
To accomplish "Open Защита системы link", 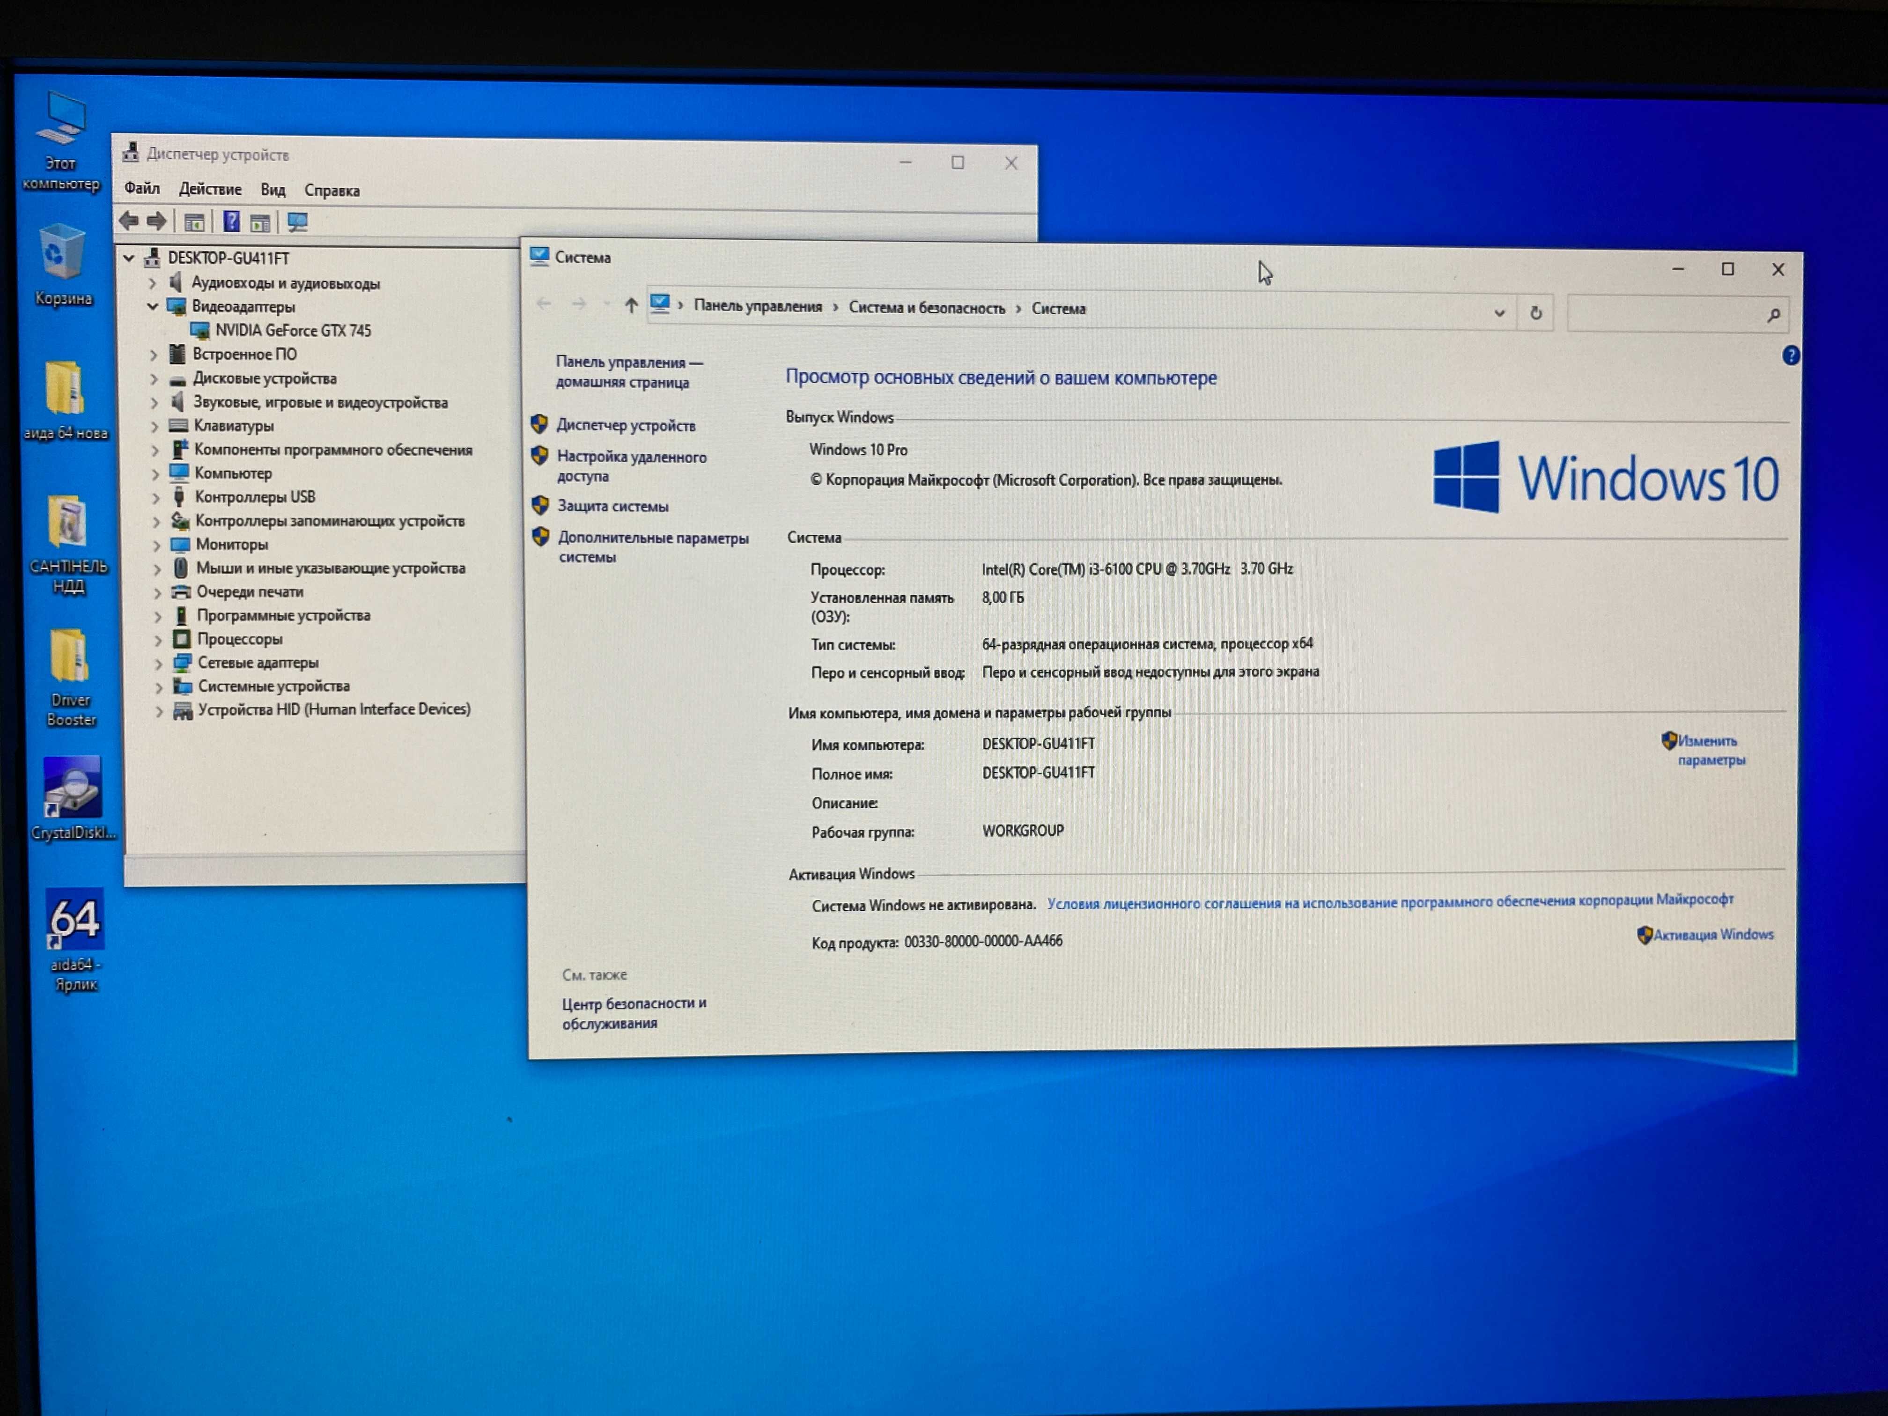I will pyautogui.click(x=613, y=506).
